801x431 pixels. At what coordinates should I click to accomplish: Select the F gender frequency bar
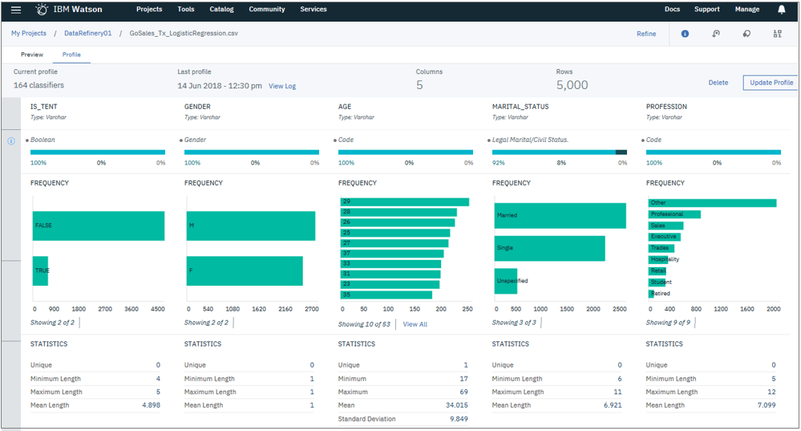point(245,271)
